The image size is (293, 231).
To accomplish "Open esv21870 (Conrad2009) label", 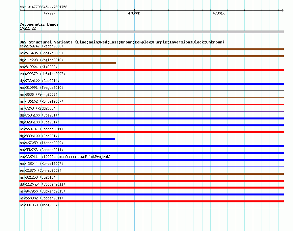I will click(x=40, y=170).
